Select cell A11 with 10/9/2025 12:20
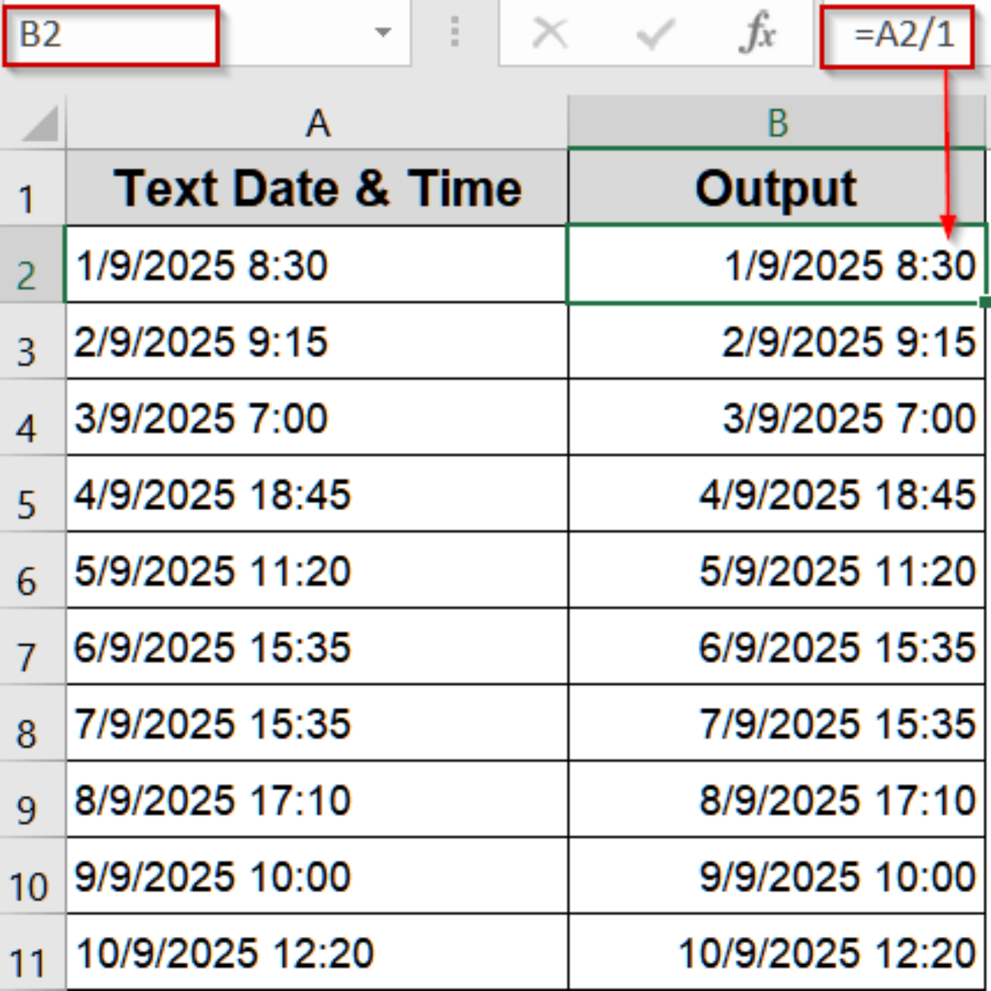The image size is (991, 991). click(x=317, y=952)
